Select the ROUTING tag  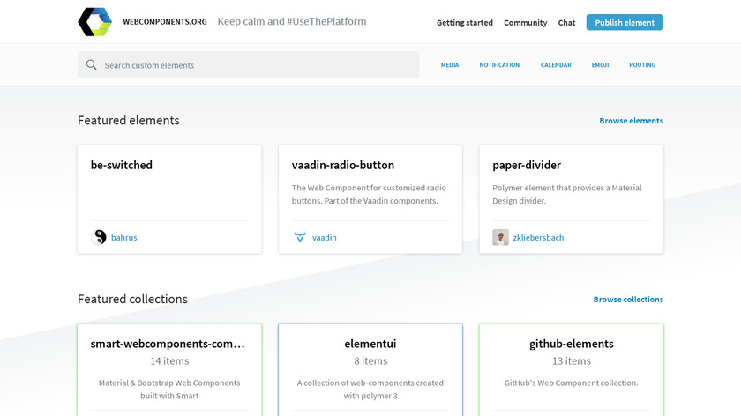coord(642,65)
